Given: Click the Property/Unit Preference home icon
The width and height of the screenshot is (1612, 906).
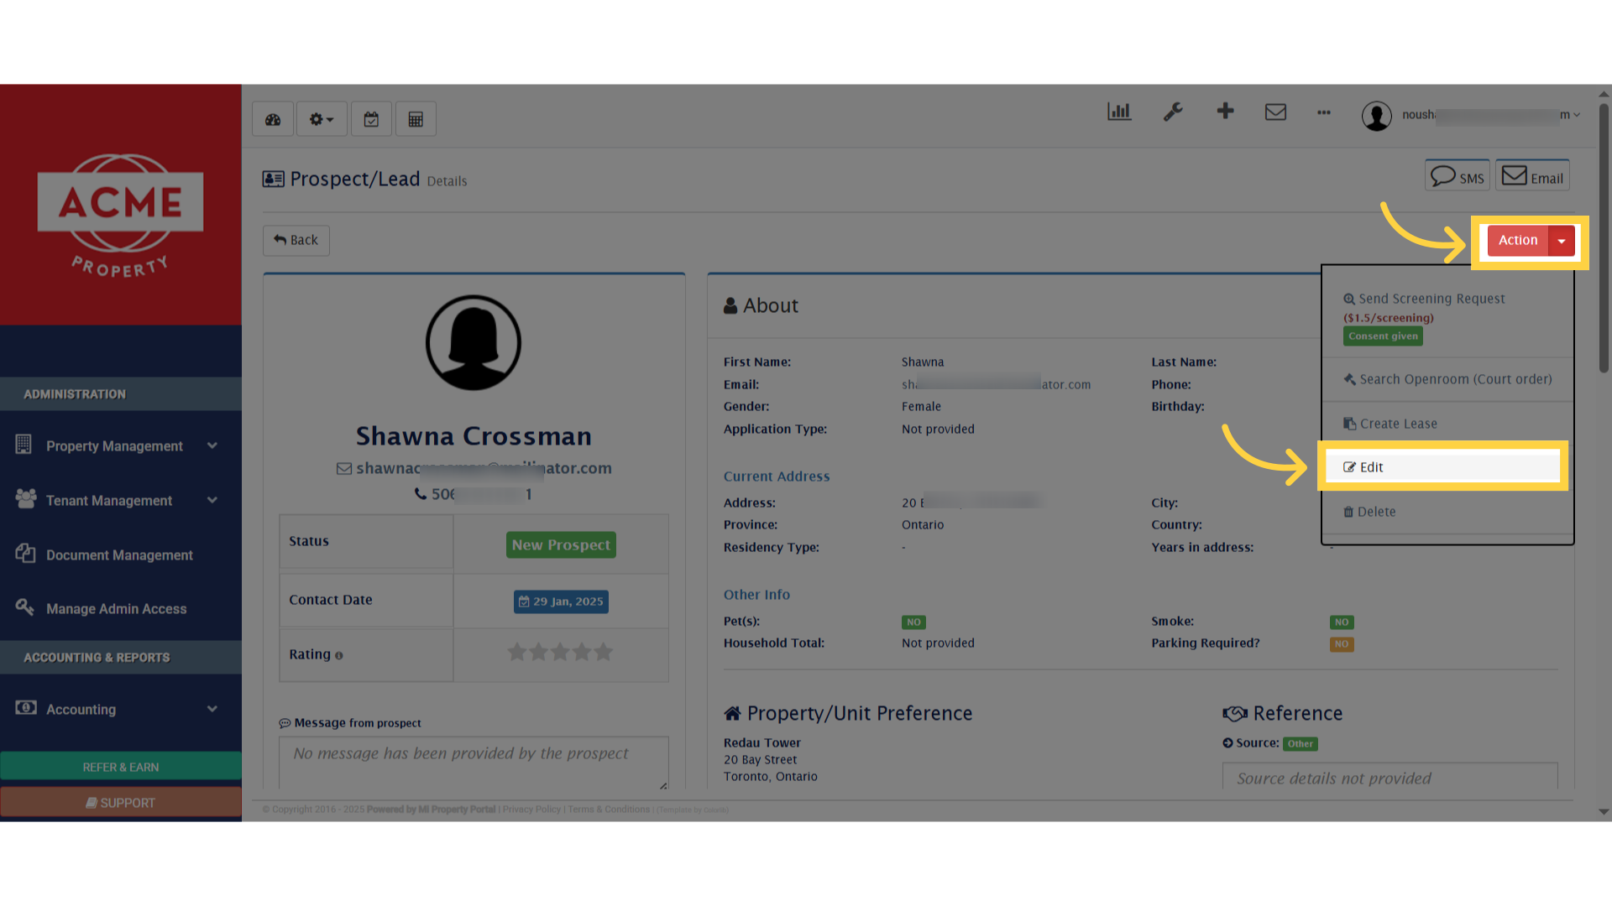Looking at the screenshot, I should tap(732, 713).
